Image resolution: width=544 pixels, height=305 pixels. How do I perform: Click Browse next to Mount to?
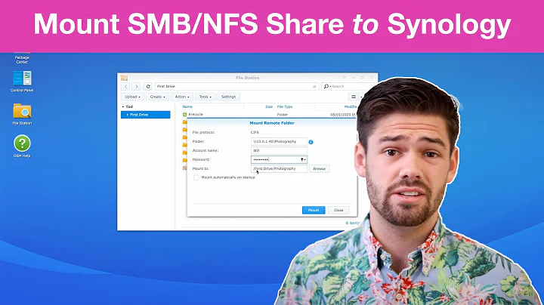[x=319, y=169]
